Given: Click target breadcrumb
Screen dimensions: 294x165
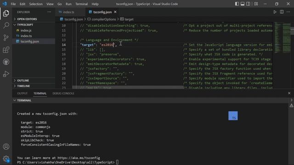Looking at the screenshot, I should tap(129, 19).
